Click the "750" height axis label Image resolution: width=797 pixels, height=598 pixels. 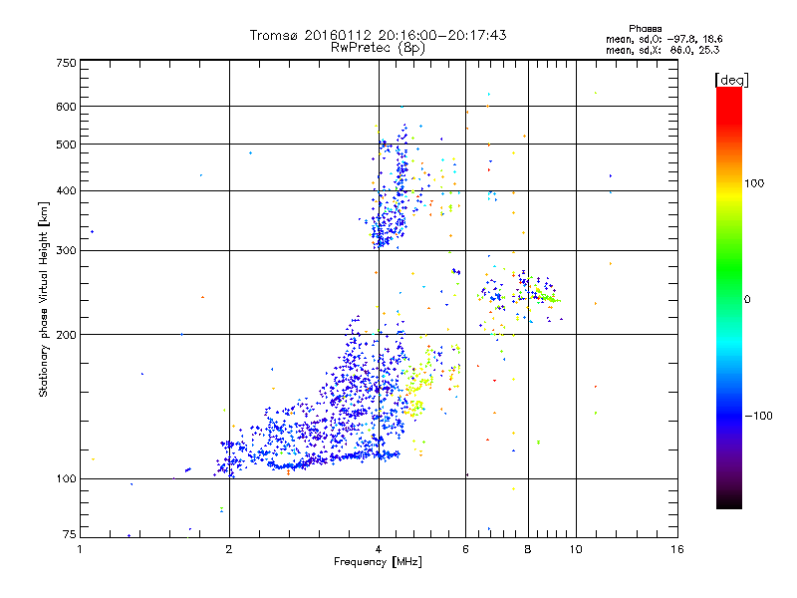pos(66,63)
